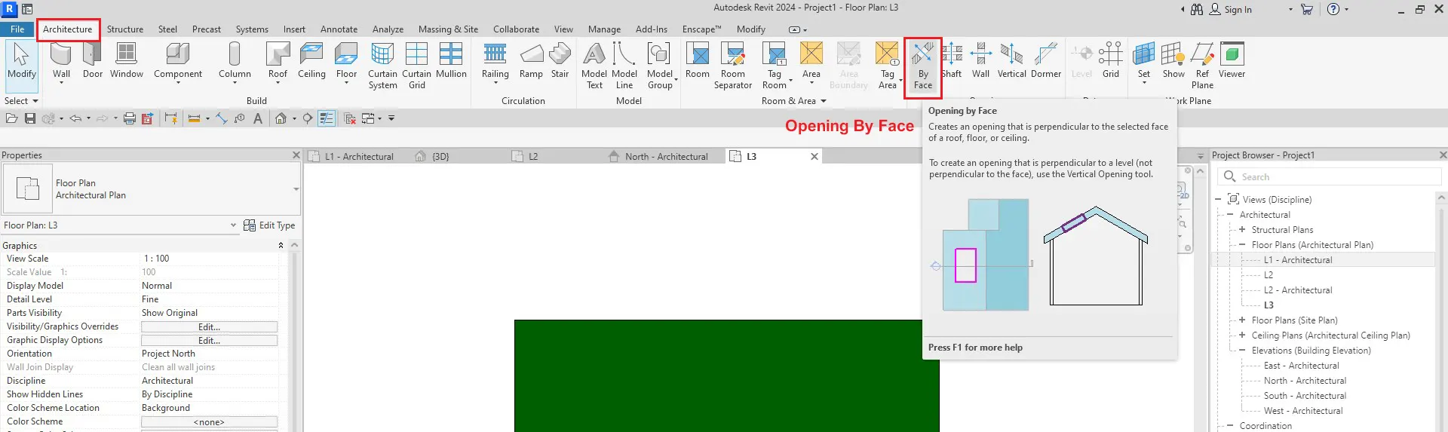This screenshot has width=1448, height=432.
Task: Choose the Mullion tool
Action: coord(451,60)
